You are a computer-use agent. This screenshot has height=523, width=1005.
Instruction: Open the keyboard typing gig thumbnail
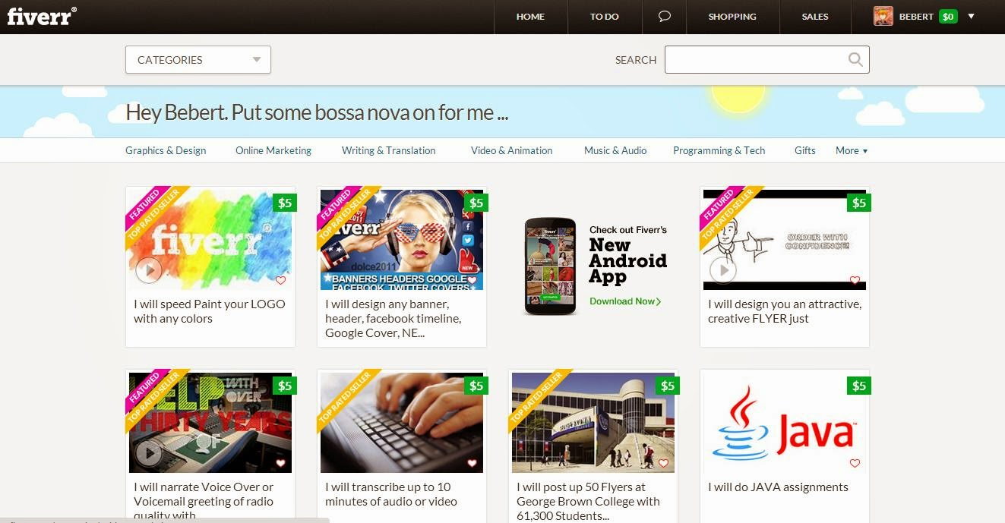402,423
